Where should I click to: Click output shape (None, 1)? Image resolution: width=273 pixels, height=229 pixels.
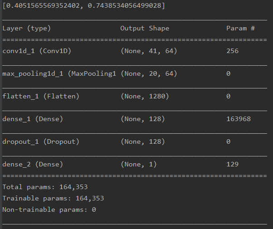(x=139, y=165)
